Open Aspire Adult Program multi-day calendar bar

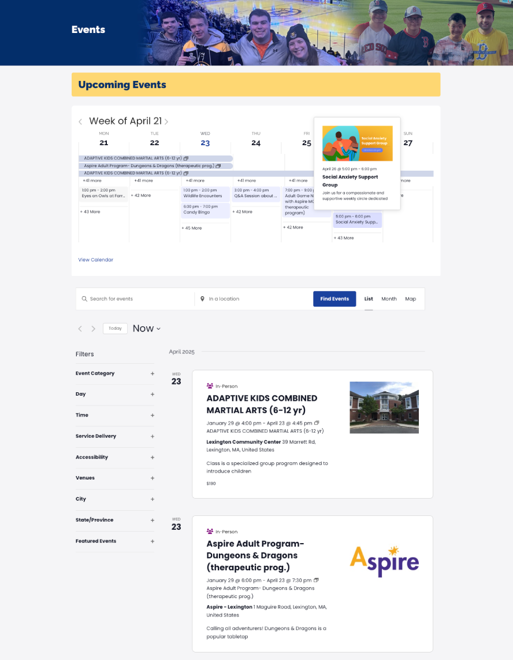pos(155,166)
